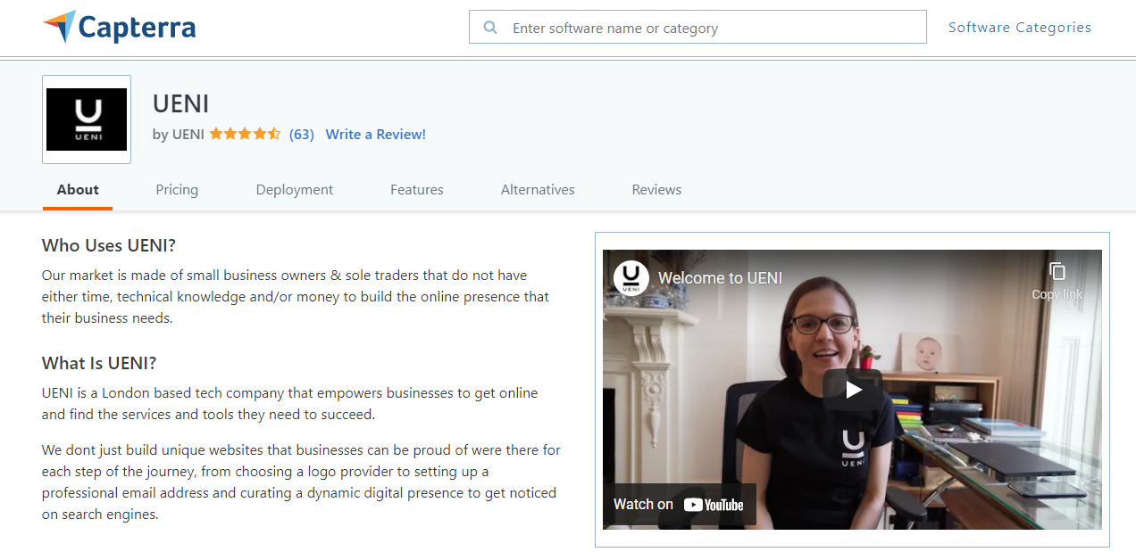Viewport: 1136px width, 552px height.
Task: Open the Deployment tab
Action: point(294,189)
